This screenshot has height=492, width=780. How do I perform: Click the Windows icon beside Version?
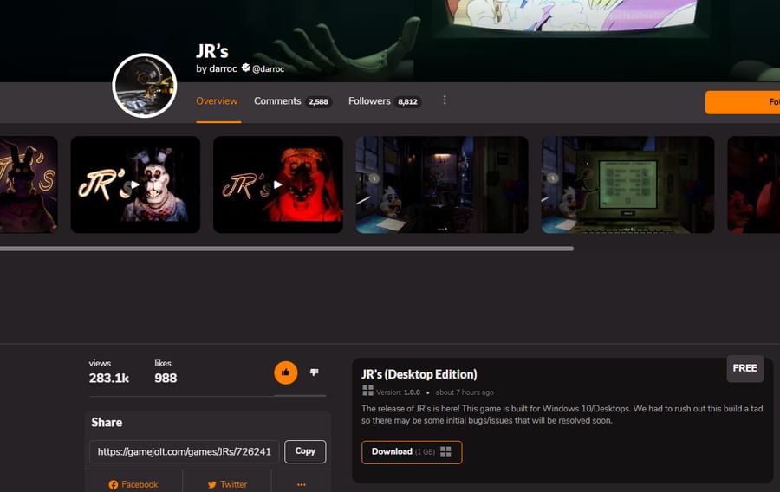pos(367,390)
